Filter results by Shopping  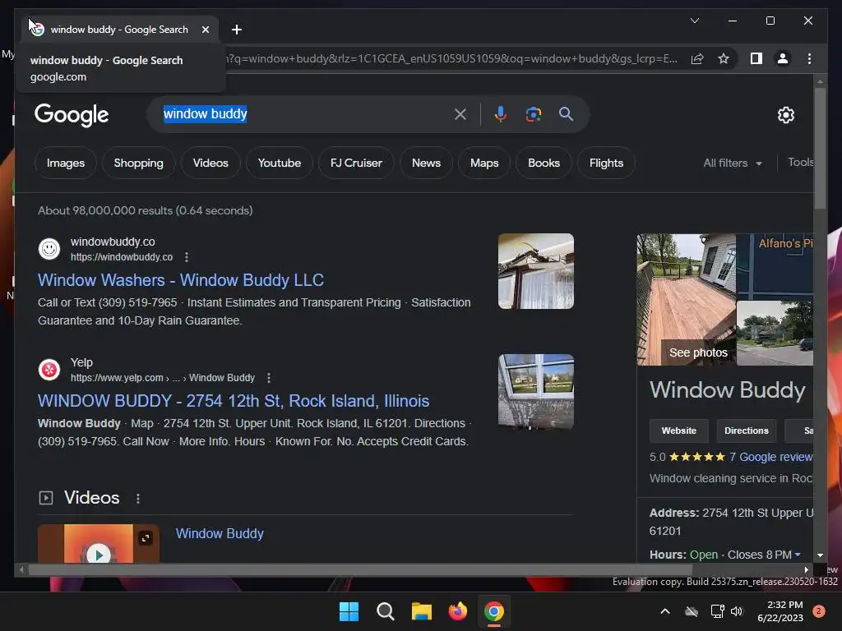[138, 164]
